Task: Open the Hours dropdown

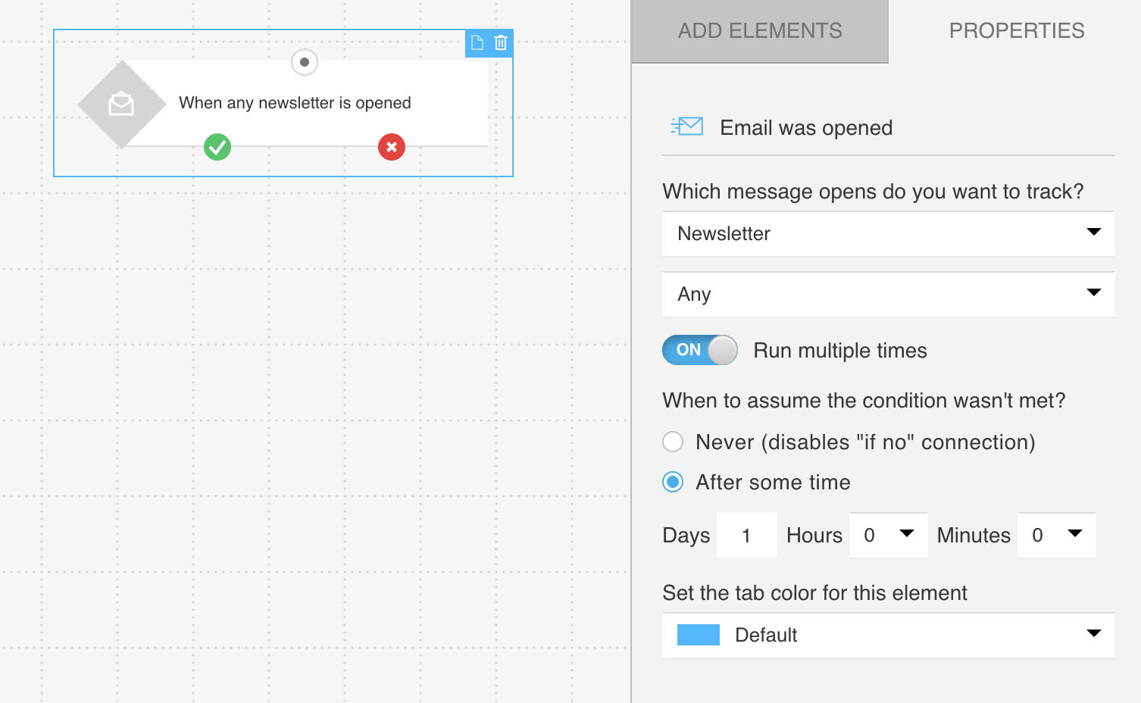Action: pyautogui.click(x=889, y=535)
